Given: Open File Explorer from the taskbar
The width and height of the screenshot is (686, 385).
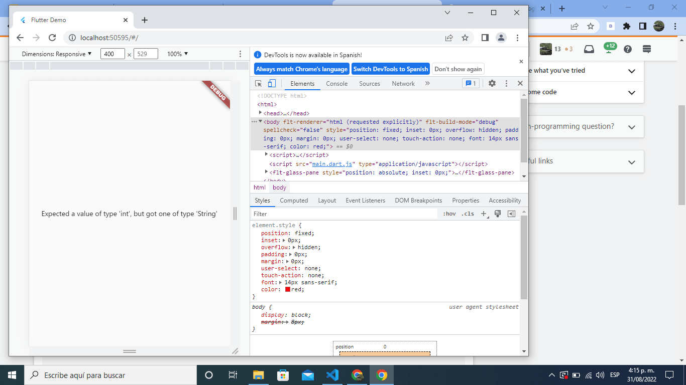Looking at the screenshot, I should (x=258, y=375).
